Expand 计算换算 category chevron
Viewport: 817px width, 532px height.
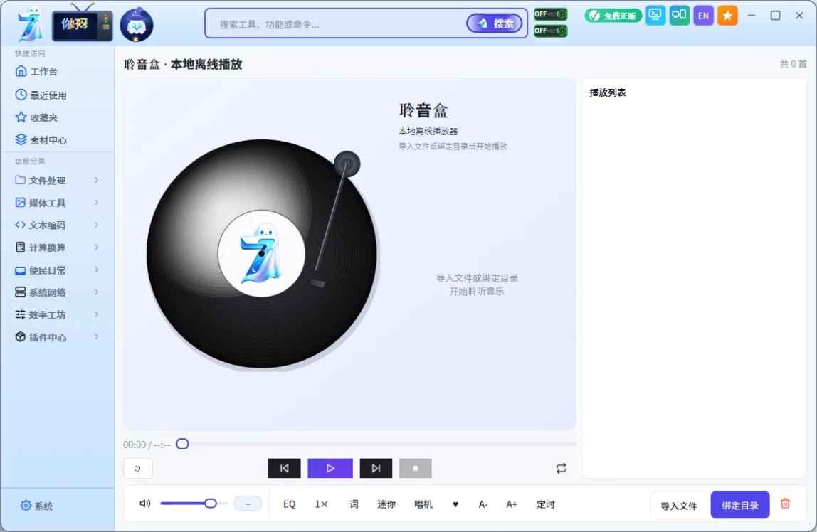[96, 248]
